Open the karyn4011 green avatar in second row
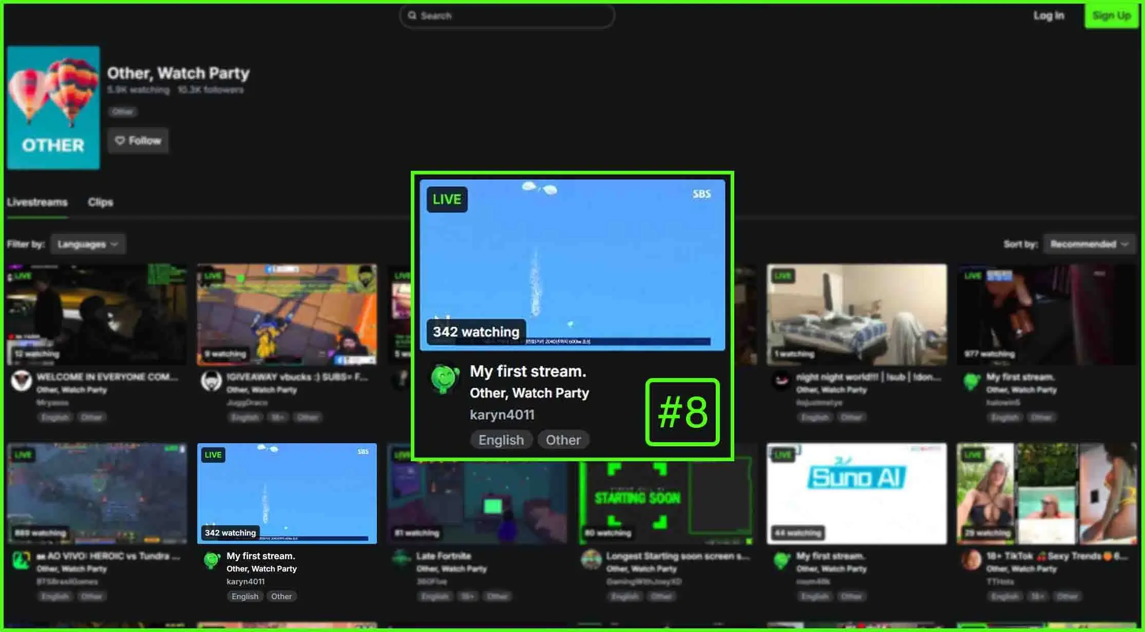1145x632 pixels. [211, 560]
